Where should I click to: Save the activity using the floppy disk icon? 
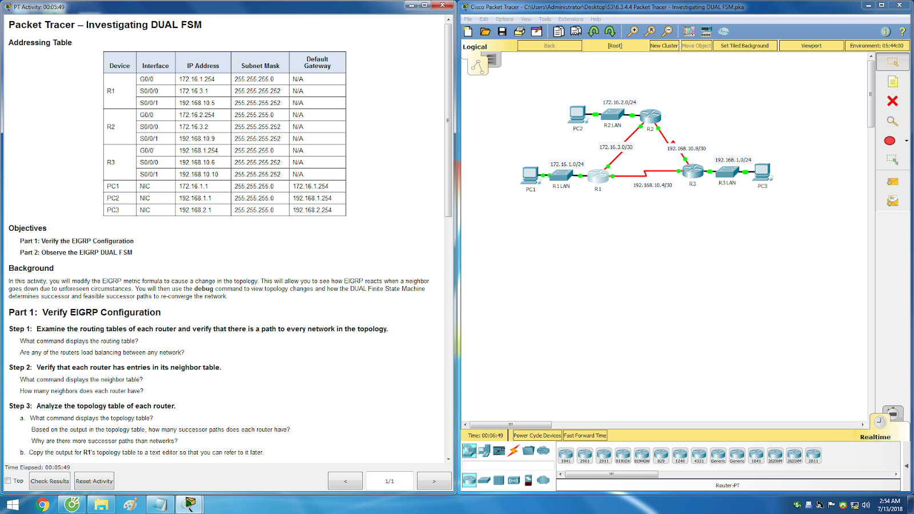coord(502,31)
